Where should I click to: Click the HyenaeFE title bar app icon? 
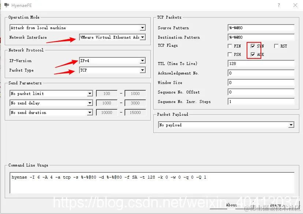(x=7, y=5)
